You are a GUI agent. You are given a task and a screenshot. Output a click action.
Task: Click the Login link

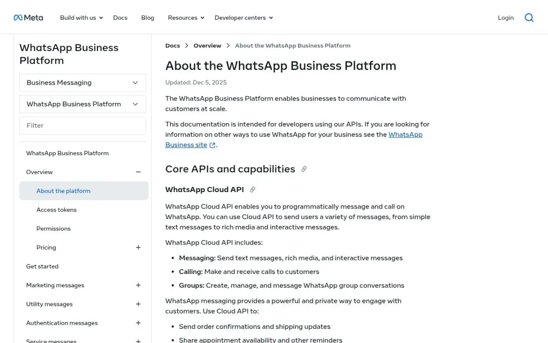506,17
